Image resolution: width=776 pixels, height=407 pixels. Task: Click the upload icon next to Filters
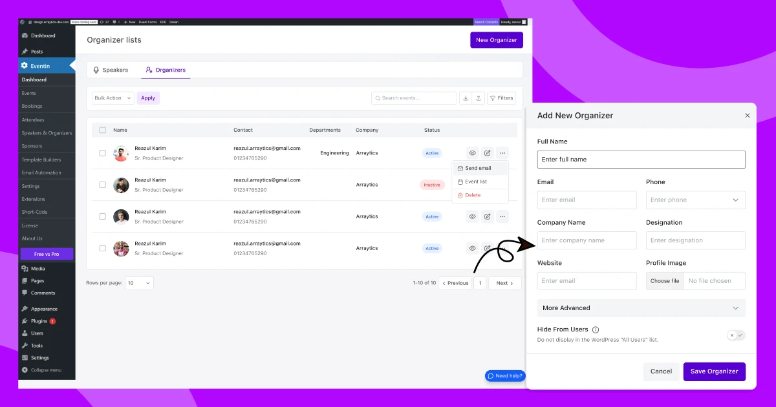tap(479, 98)
